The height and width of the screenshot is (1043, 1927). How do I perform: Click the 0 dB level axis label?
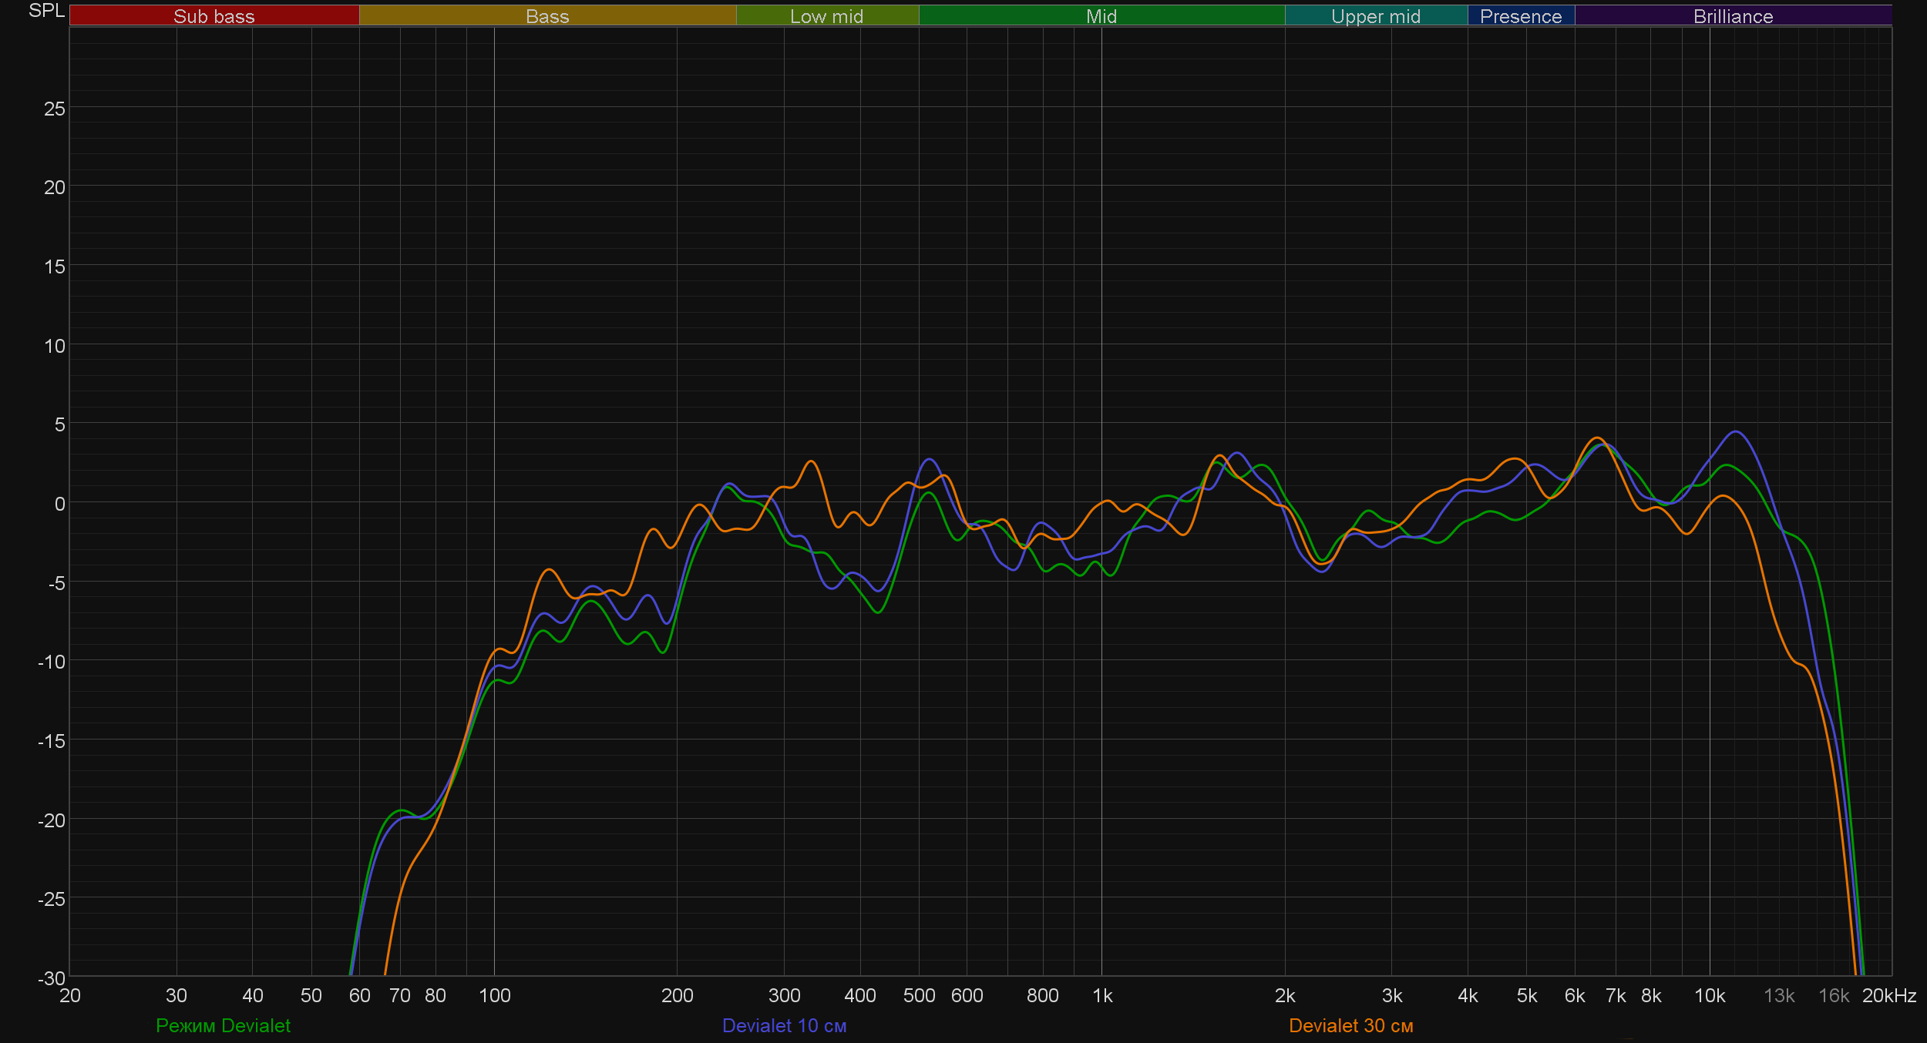pos(59,504)
